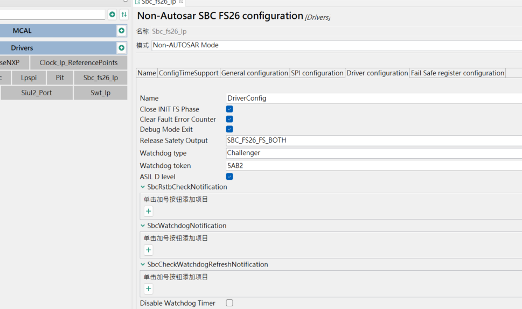
Task: Click the green add component icon beside search
Action: coord(112,15)
